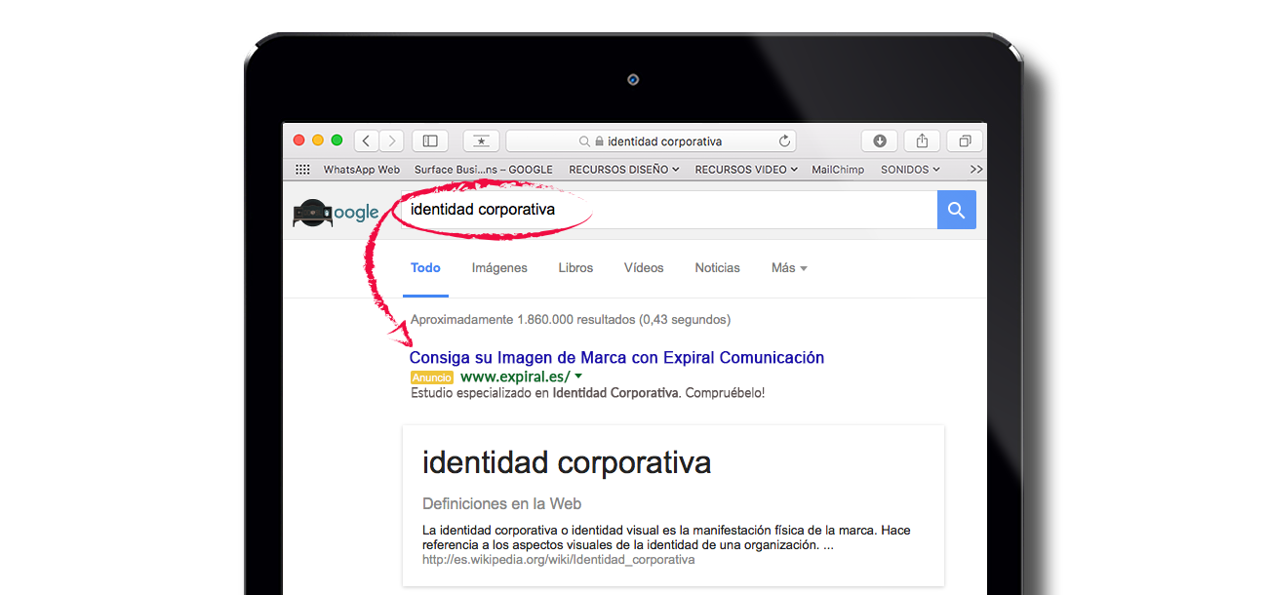Open WhatsApp Web bookmark
This screenshot has width=1268, height=595.
[x=362, y=169]
